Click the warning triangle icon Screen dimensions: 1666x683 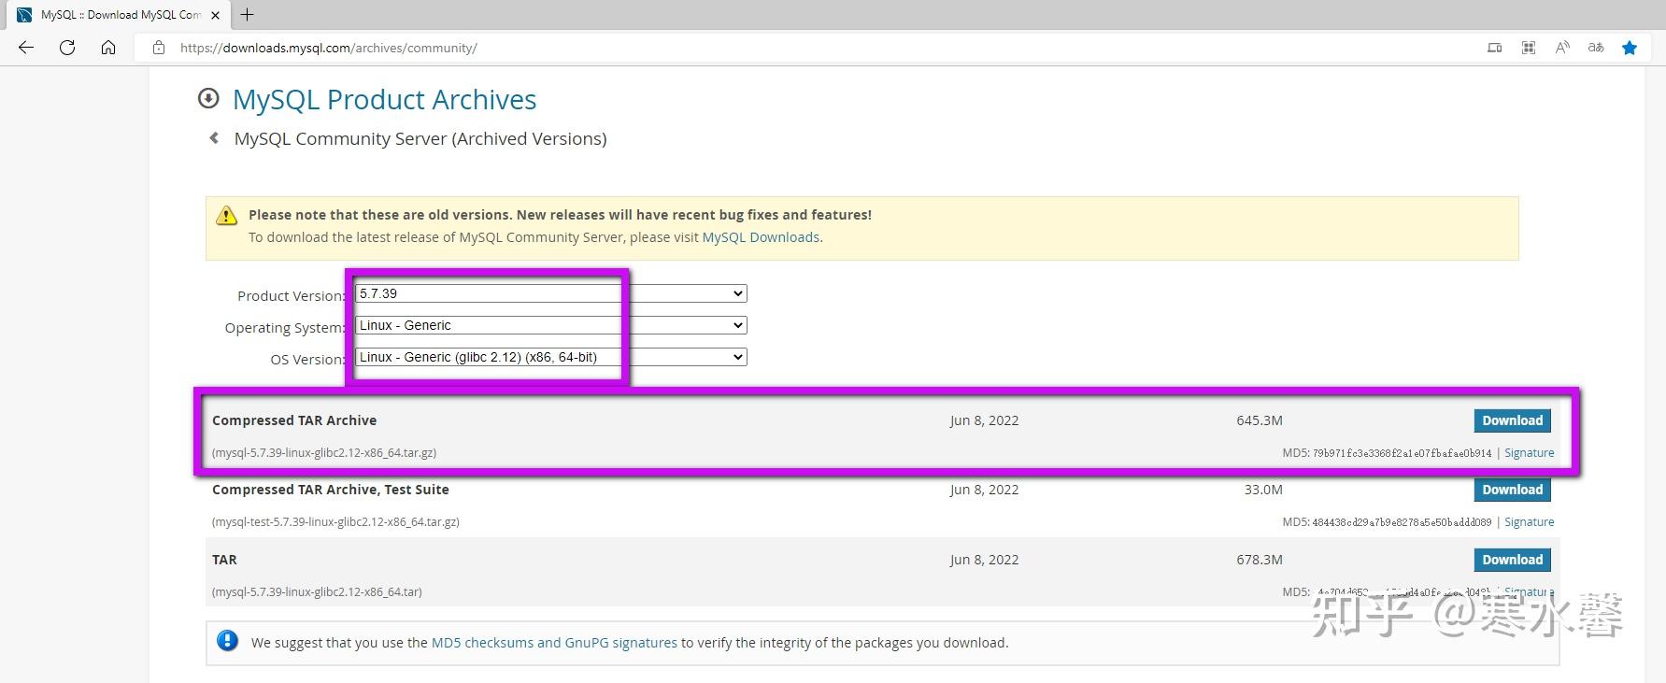227,216
